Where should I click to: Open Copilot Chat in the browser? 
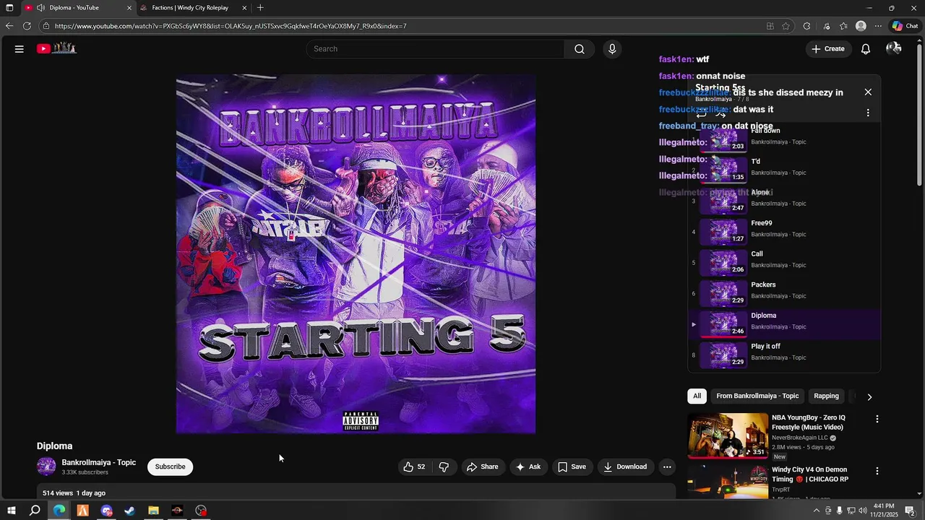[x=905, y=26]
